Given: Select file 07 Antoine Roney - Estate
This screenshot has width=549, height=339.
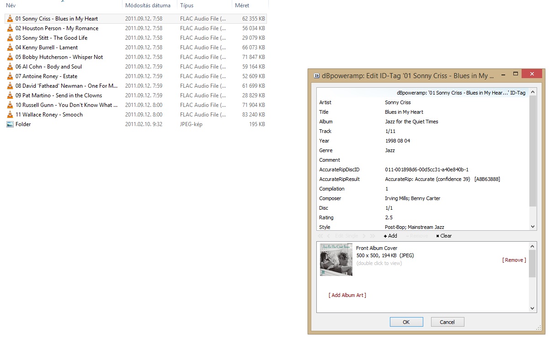Looking at the screenshot, I should (46, 76).
